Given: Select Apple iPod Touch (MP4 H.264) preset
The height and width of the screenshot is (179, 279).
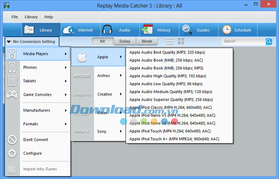Looking at the screenshot, I should 179,131.
